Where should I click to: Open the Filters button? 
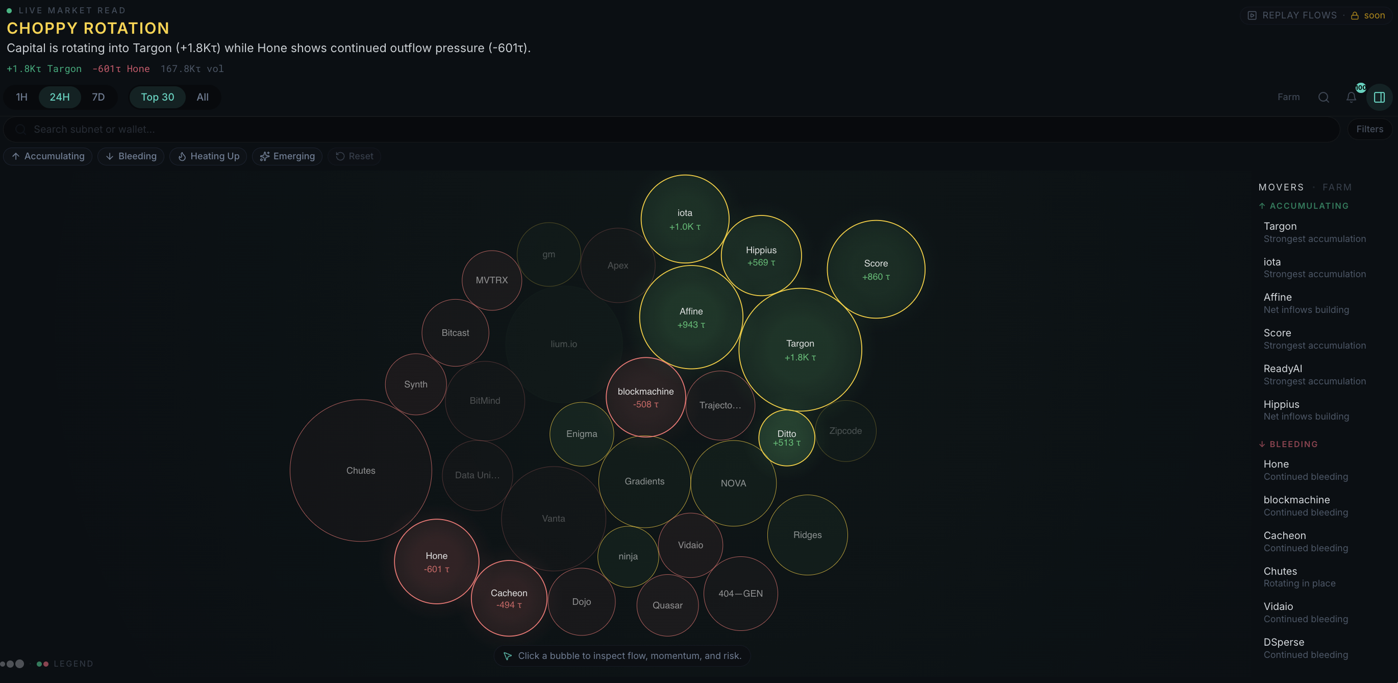click(x=1369, y=129)
